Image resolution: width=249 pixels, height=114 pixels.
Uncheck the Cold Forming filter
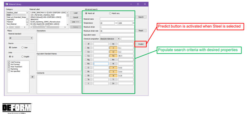coord(9,62)
